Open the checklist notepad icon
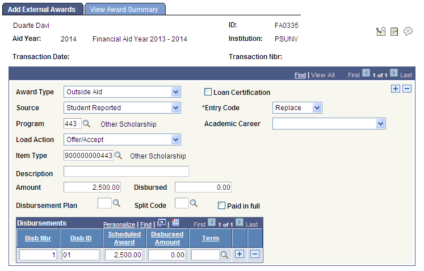 click(x=394, y=31)
